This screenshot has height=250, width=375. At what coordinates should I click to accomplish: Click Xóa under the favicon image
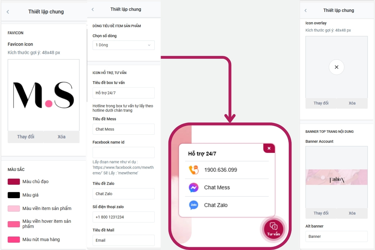pyautogui.click(x=62, y=137)
